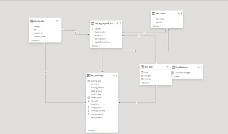Select ADR WoW change % measure
This screenshot has height=134, width=228.
(183, 73)
